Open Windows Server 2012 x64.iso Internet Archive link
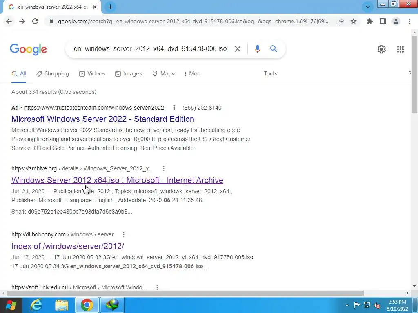 [x=117, y=180]
